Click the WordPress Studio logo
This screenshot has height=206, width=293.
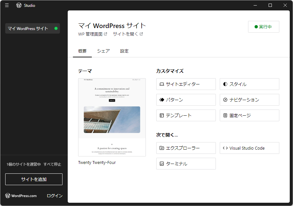click(19, 5)
